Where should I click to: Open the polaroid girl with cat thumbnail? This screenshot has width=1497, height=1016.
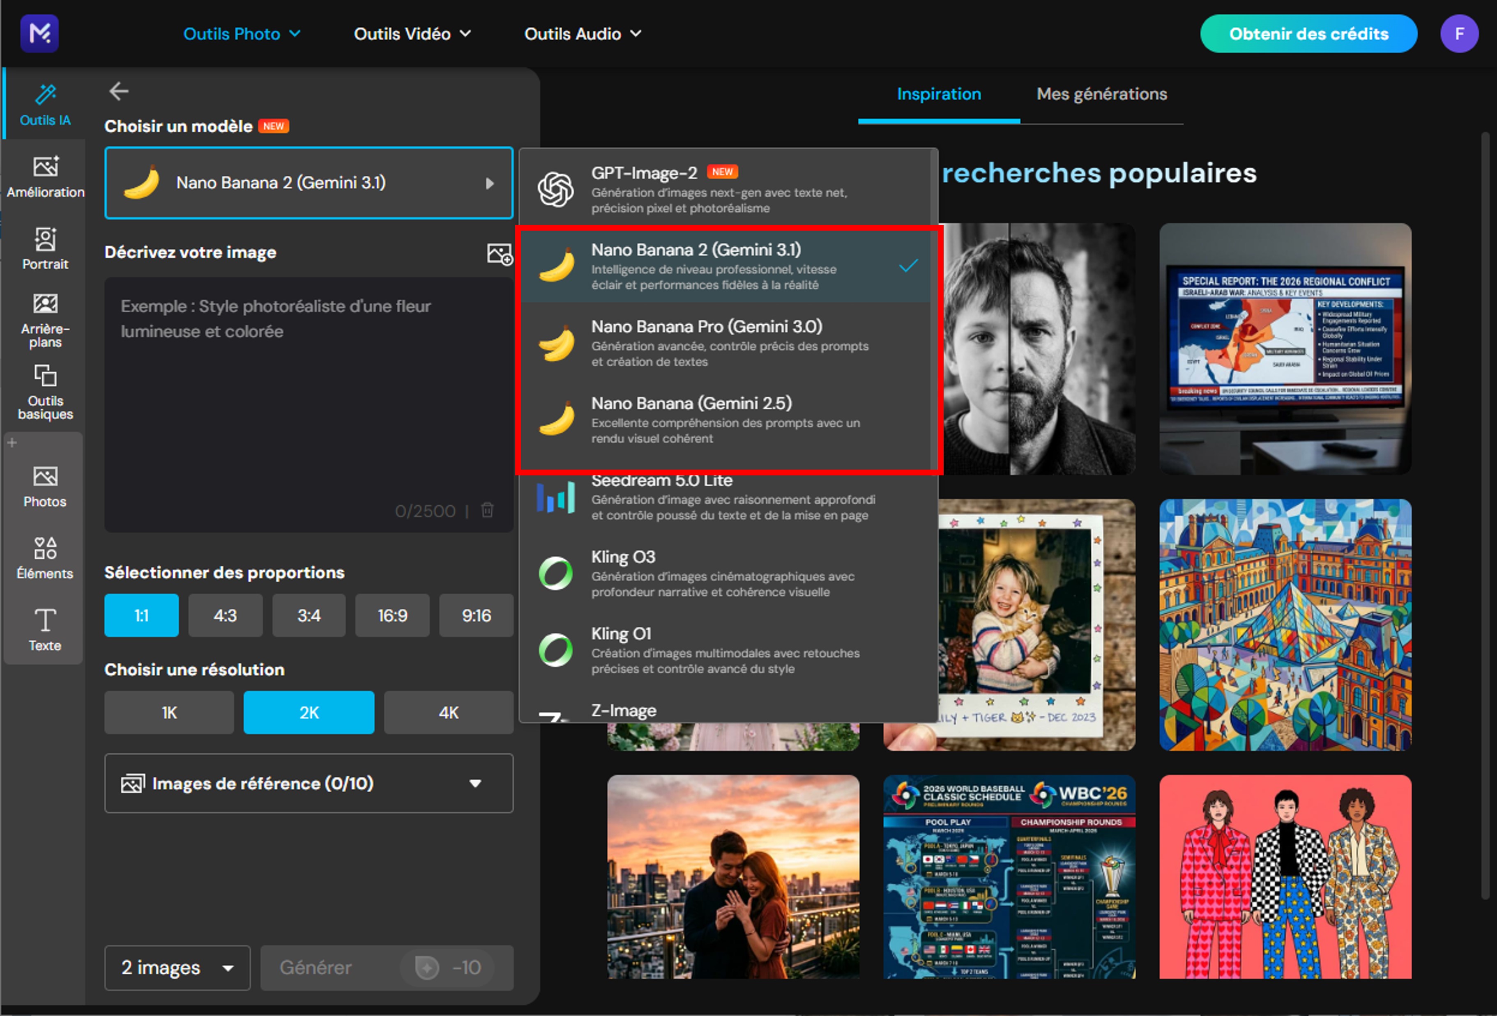pos(1036,624)
